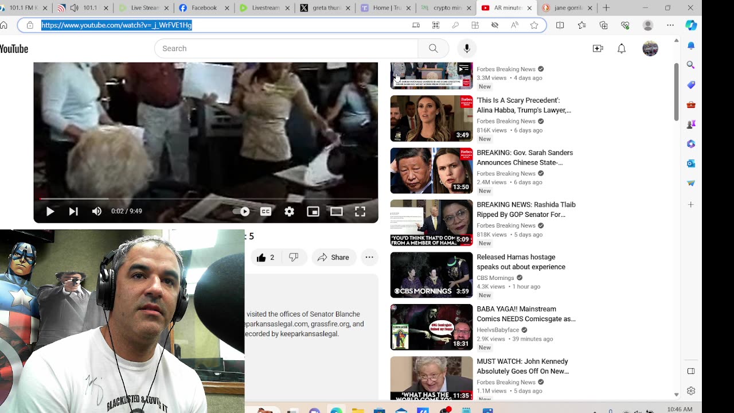
Task: Customize Edge sidebar with plus icon
Action: pyautogui.click(x=691, y=204)
